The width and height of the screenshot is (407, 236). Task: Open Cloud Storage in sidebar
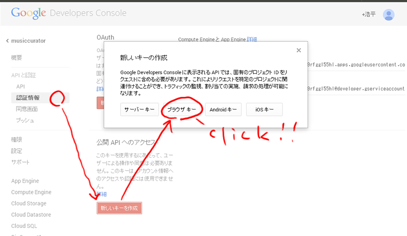(29, 203)
